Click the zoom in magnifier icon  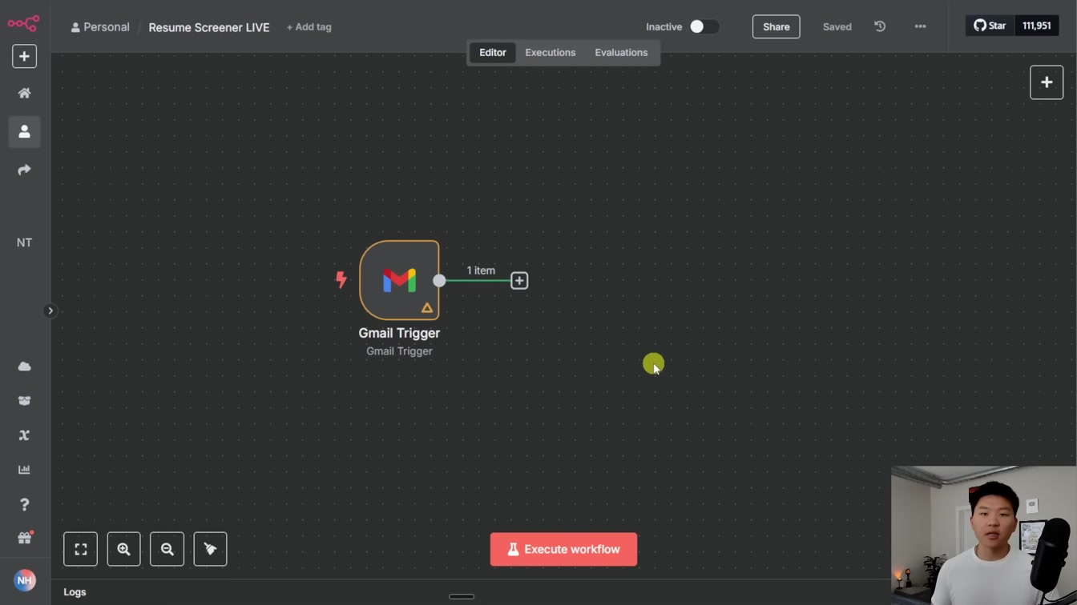click(123, 549)
